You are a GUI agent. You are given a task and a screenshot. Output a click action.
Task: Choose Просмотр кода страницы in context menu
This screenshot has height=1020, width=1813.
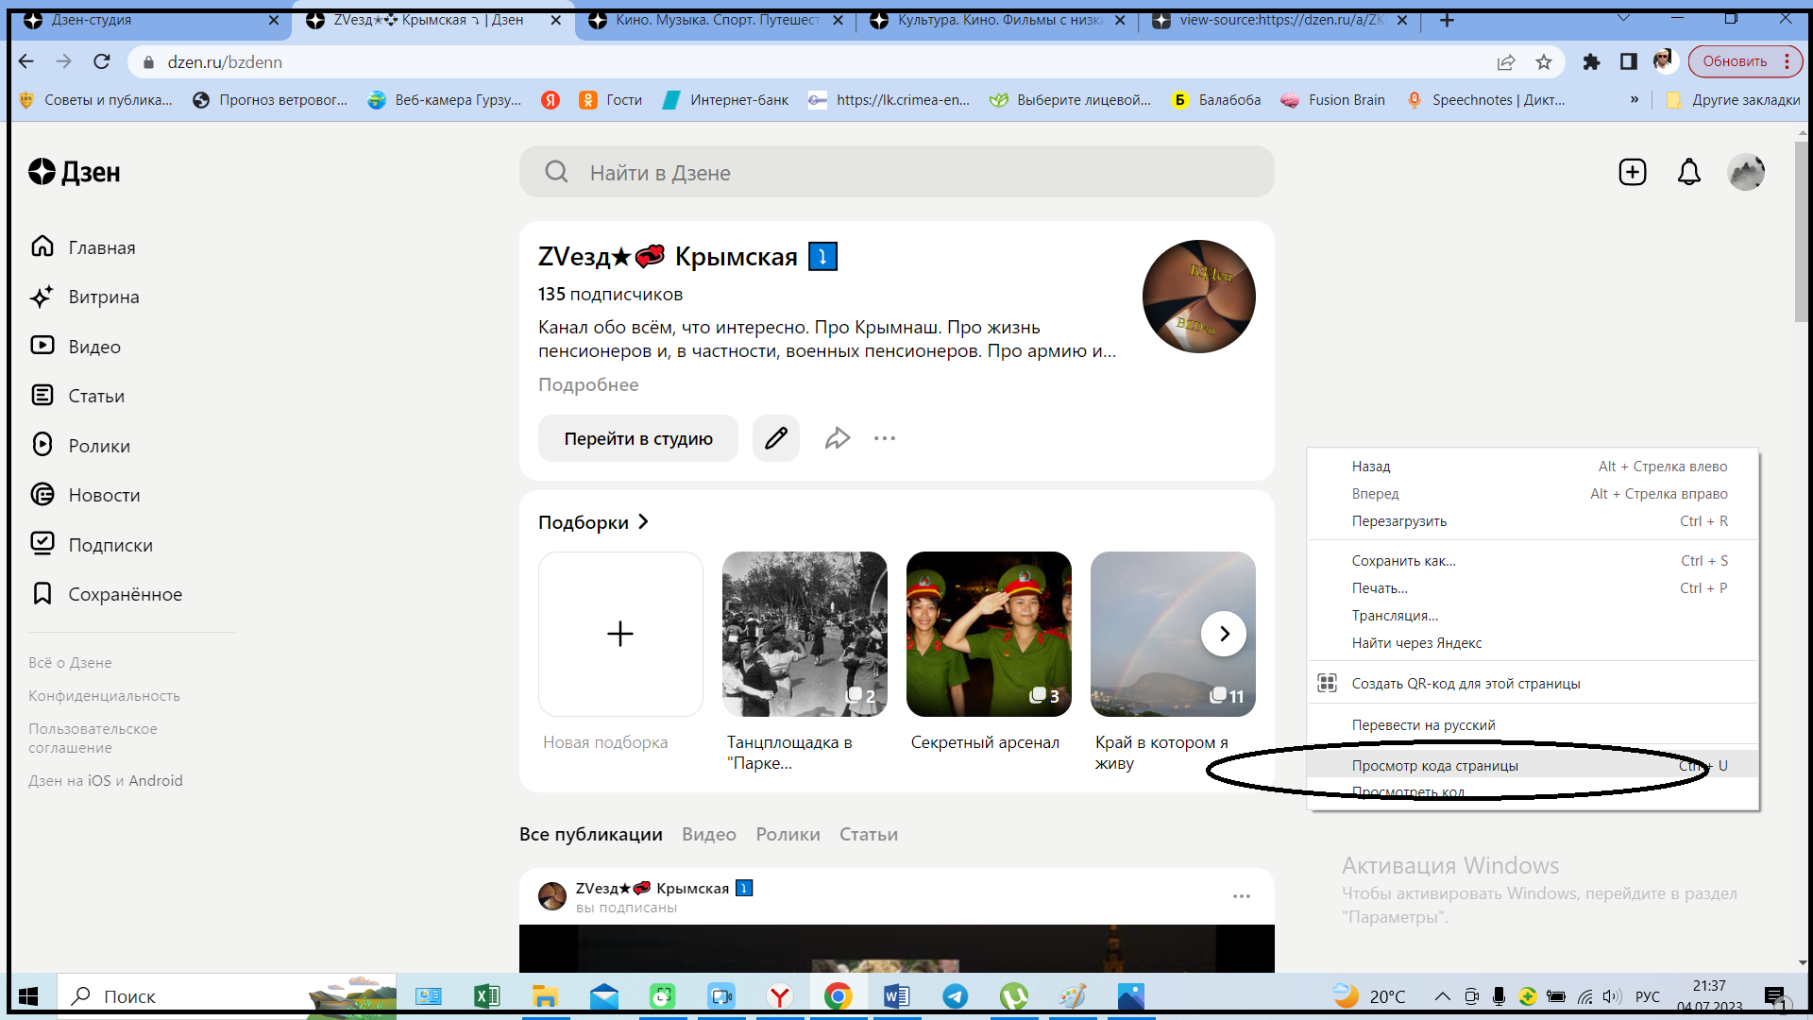tap(1533, 765)
